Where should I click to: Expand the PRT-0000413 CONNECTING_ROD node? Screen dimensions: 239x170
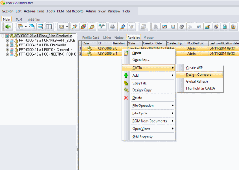point(7,54)
